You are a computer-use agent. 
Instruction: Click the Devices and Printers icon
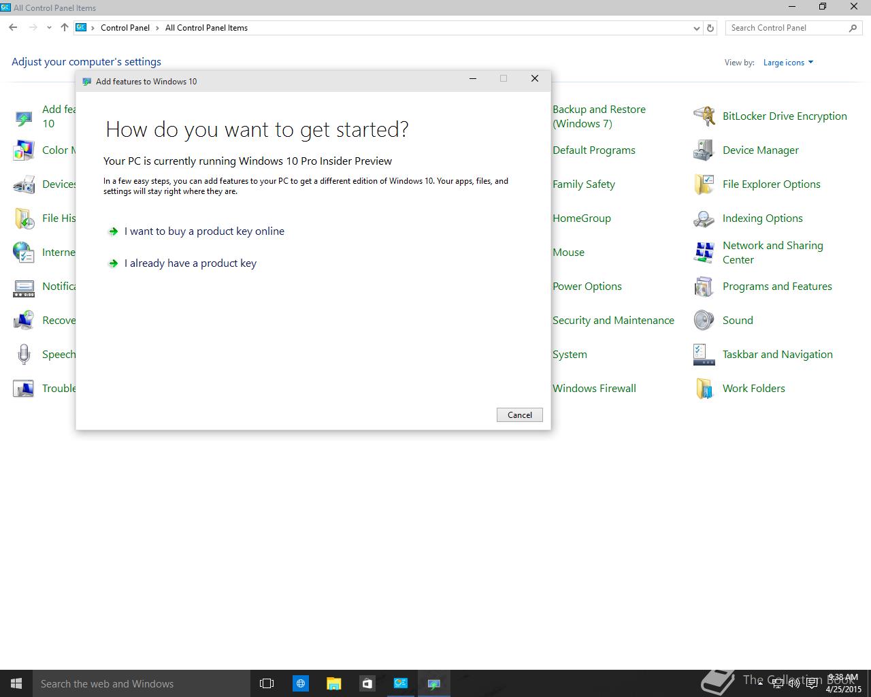pos(24,184)
